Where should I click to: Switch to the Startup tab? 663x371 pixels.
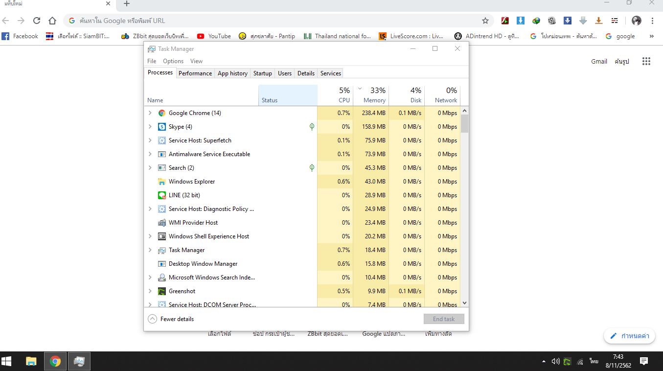pos(263,73)
